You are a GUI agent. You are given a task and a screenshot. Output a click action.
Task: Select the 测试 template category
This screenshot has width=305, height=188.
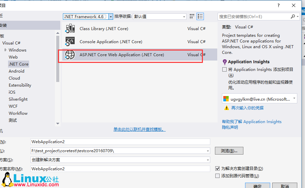[x=13, y=120]
